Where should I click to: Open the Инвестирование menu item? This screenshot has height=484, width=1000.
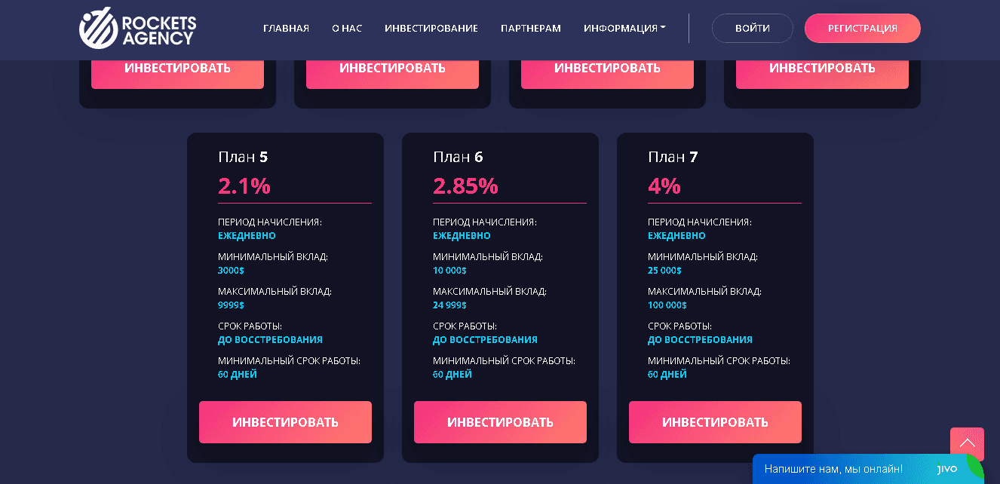pyautogui.click(x=431, y=29)
